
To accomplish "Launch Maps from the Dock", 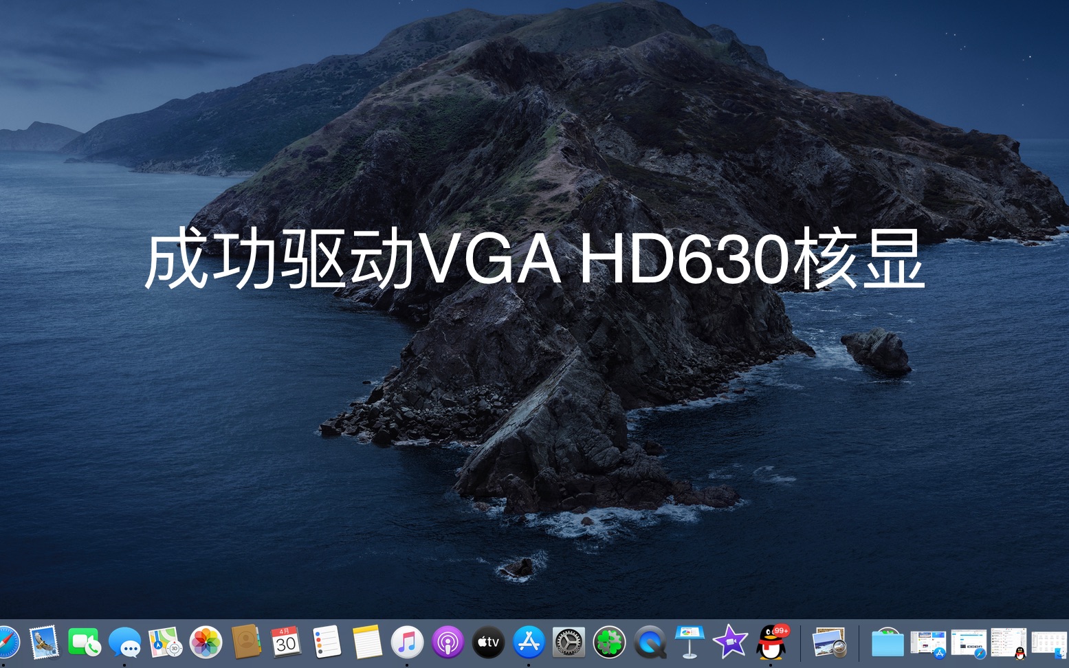I will (165, 643).
